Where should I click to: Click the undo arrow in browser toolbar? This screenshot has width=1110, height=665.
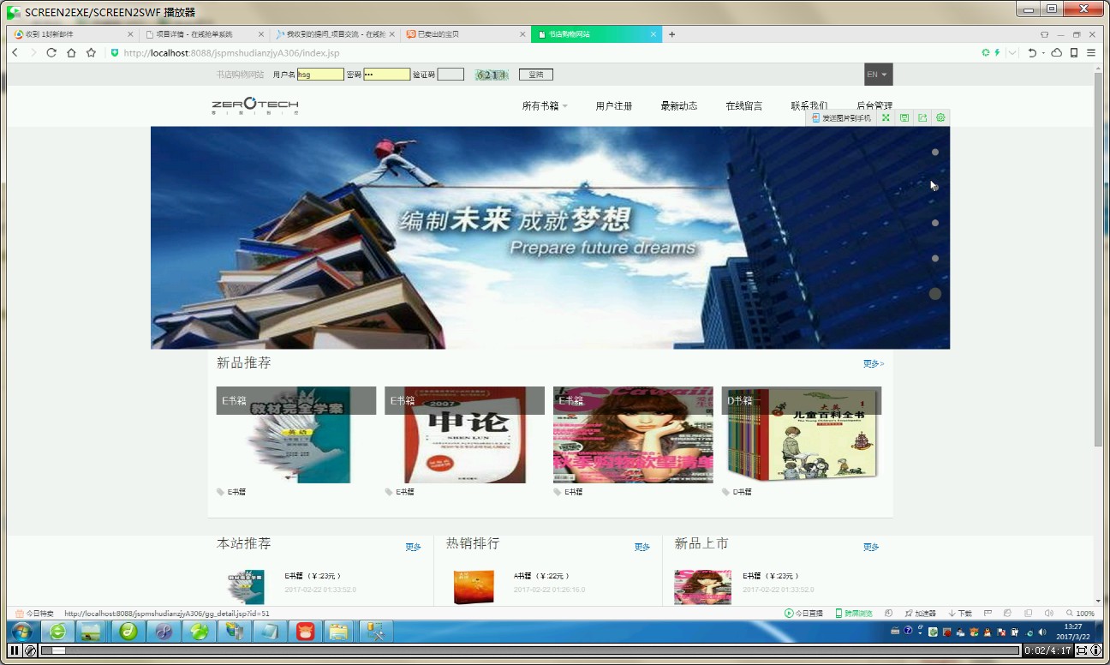[x=1033, y=52]
